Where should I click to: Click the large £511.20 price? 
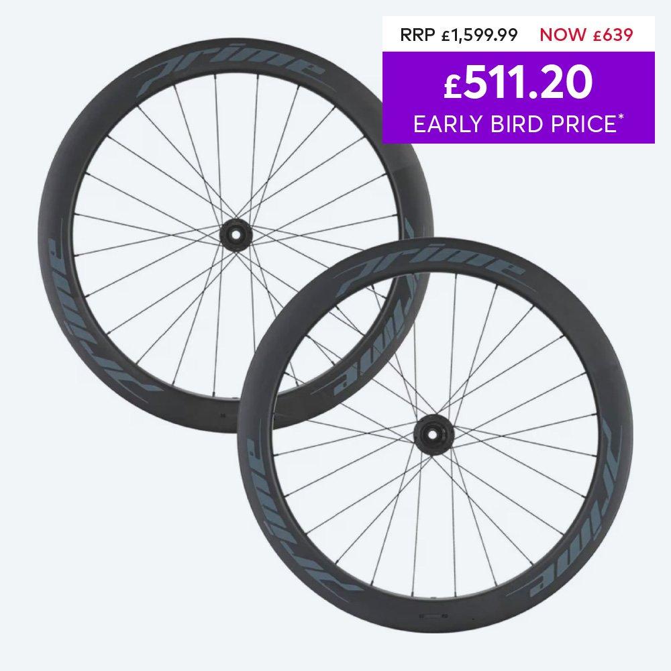click(518, 82)
